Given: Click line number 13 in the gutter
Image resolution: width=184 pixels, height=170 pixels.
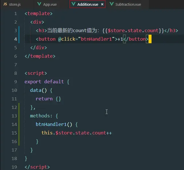Looking at the screenshot, I should tap(14, 116).
